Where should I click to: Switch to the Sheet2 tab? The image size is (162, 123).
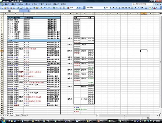click(12, 115)
